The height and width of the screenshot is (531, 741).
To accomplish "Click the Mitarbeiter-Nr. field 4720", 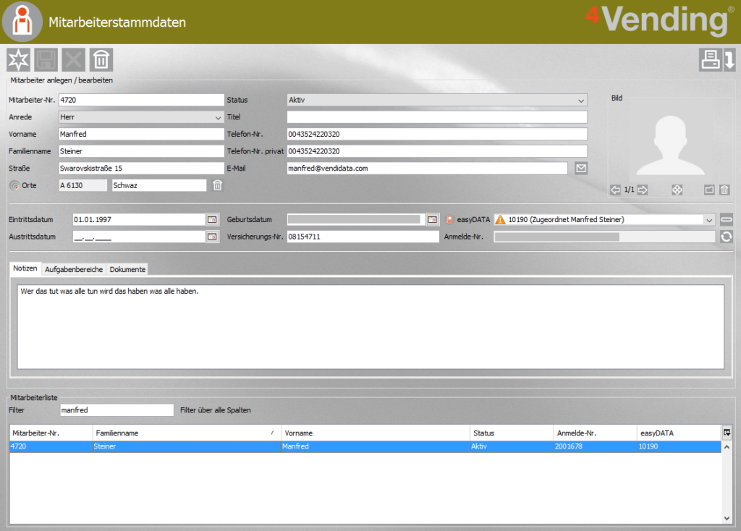I will point(141,100).
